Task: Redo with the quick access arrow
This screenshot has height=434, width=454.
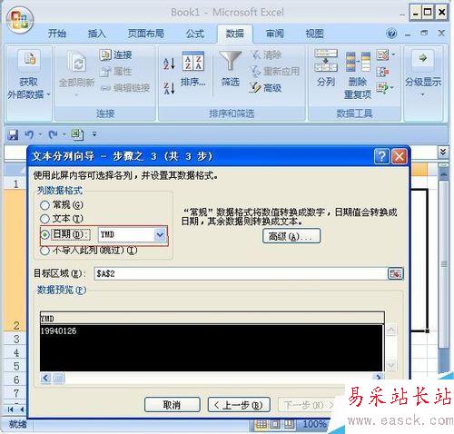Action: pos(54,134)
